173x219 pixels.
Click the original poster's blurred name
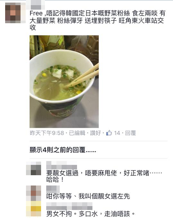(x=36, y=5)
